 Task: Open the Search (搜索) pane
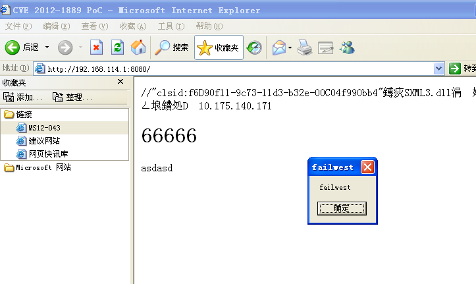pyautogui.click(x=172, y=47)
